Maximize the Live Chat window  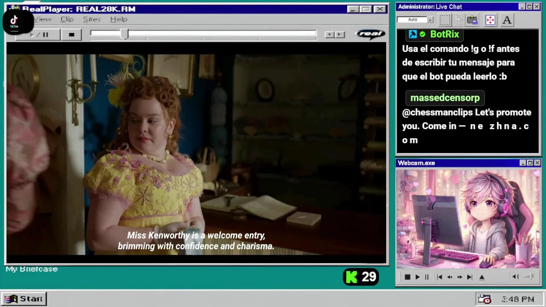pos(529,7)
